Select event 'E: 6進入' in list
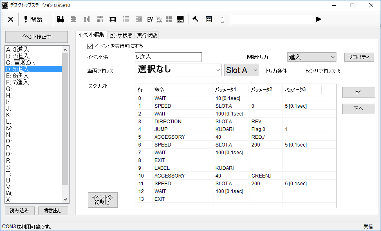 tap(34, 76)
